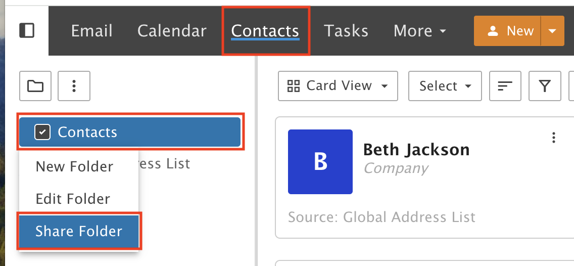Open the Beth Jackson contact name
This screenshot has height=266, width=574.
416,150
